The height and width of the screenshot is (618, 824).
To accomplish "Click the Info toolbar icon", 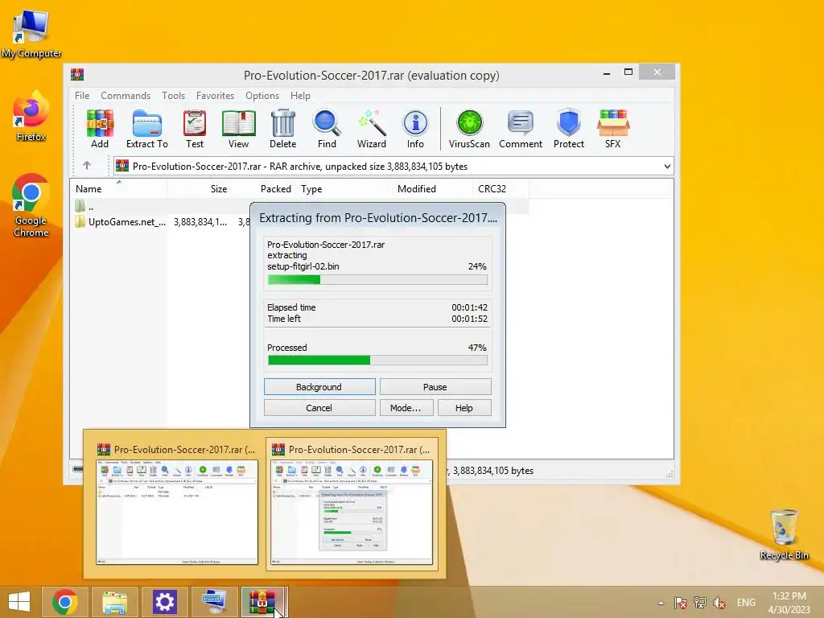I will (x=415, y=129).
